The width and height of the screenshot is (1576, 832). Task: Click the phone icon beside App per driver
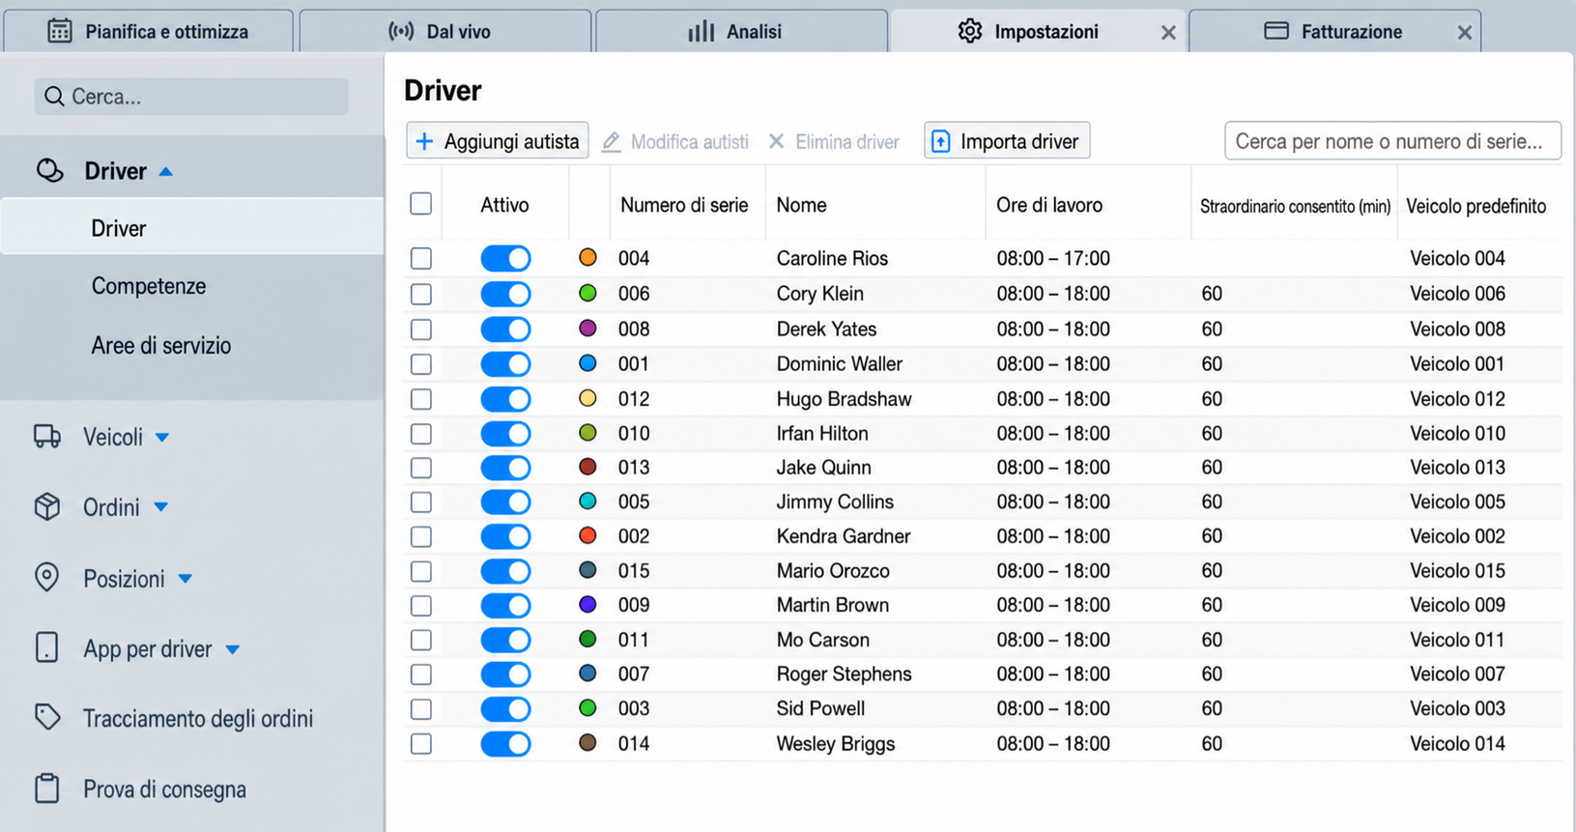click(x=46, y=647)
